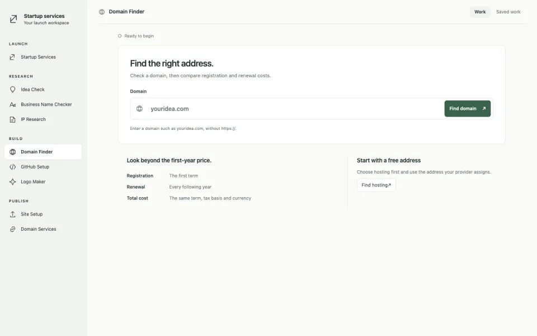Click the hint text about https://
This screenshot has height=336, width=537.
183,129
